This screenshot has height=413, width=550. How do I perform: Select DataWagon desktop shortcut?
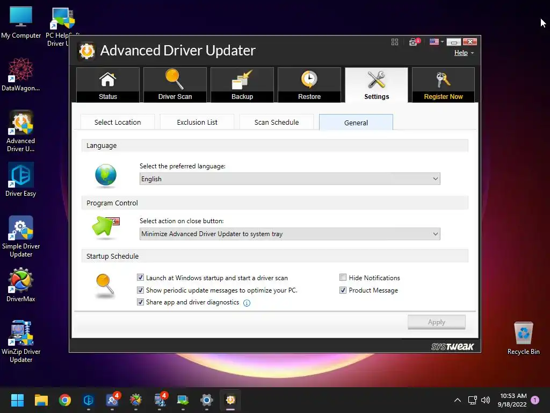click(x=21, y=74)
